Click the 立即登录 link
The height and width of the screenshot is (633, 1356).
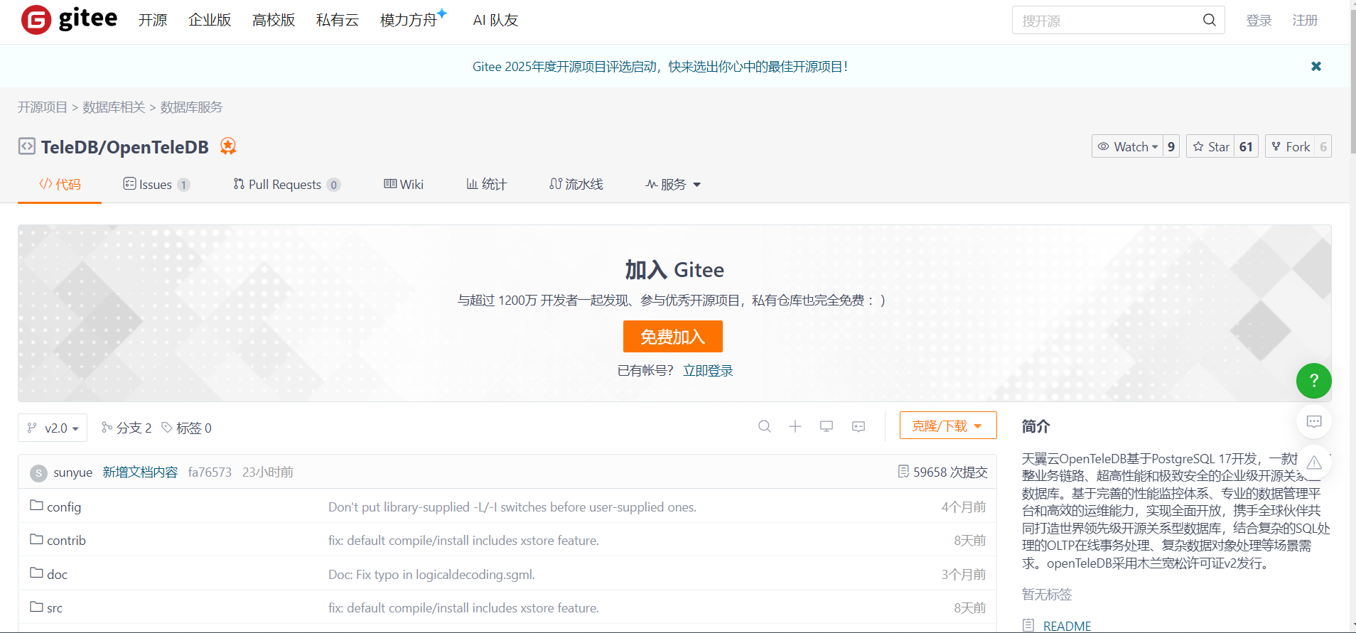pos(708,370)
